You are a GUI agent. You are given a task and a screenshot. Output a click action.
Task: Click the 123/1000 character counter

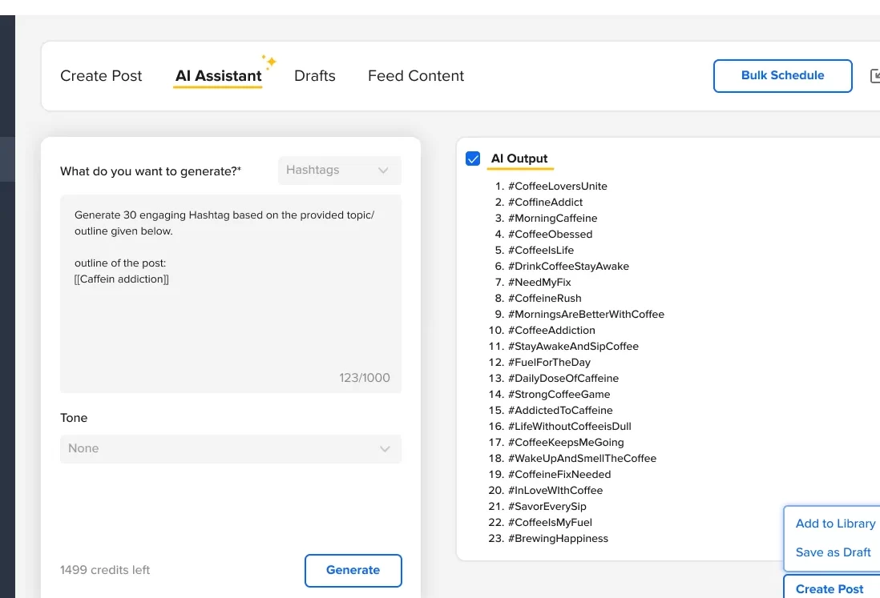pos(364,378)
